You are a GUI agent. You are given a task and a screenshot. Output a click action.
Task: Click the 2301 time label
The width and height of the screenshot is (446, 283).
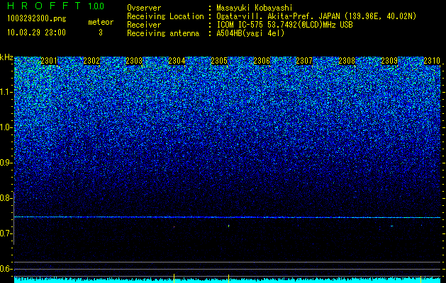tap(49, 61)
